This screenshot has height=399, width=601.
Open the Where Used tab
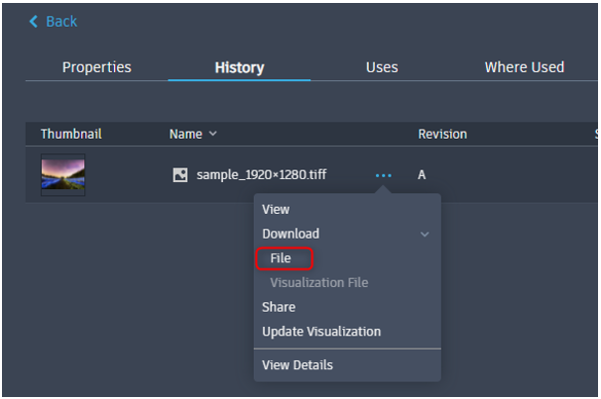click(x=524, y=67)
